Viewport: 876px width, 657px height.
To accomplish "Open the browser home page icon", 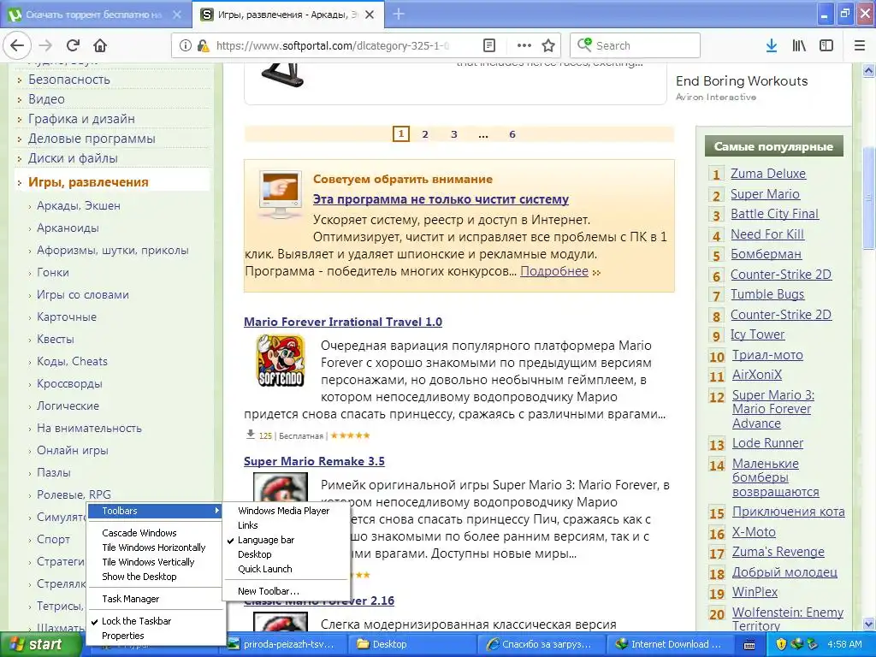I will (100, 45).
